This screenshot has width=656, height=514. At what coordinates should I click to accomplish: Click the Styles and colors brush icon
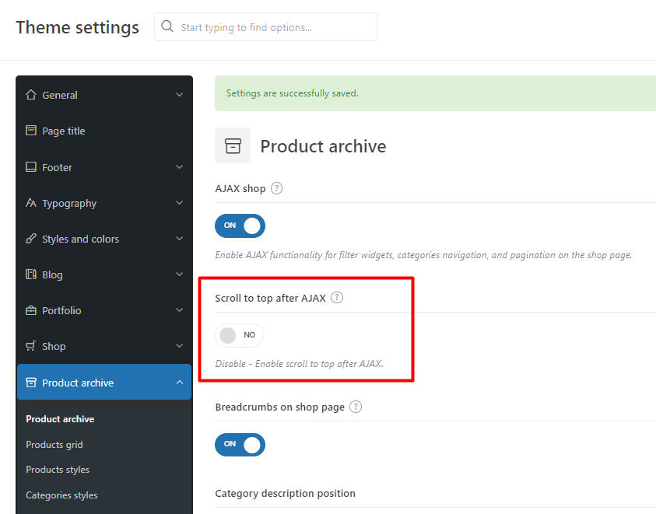31,239
